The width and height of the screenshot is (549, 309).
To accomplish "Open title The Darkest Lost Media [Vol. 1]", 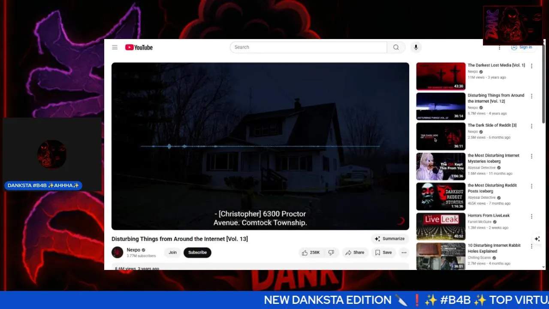I will (x=496, y=65).
